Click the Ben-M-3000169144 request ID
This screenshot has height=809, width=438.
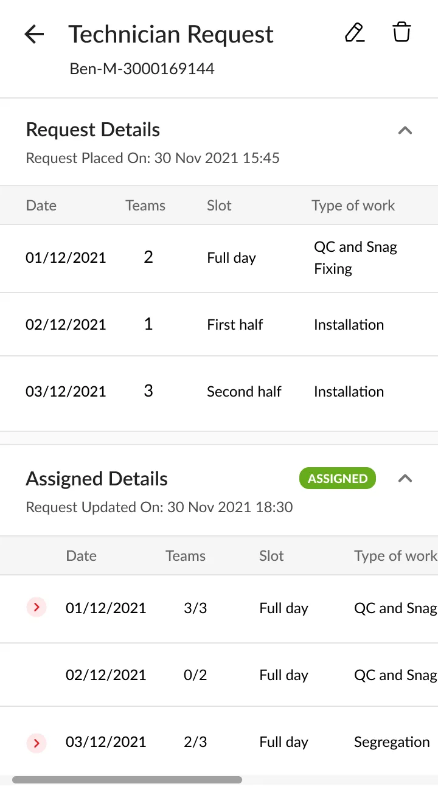pos(142,69)
